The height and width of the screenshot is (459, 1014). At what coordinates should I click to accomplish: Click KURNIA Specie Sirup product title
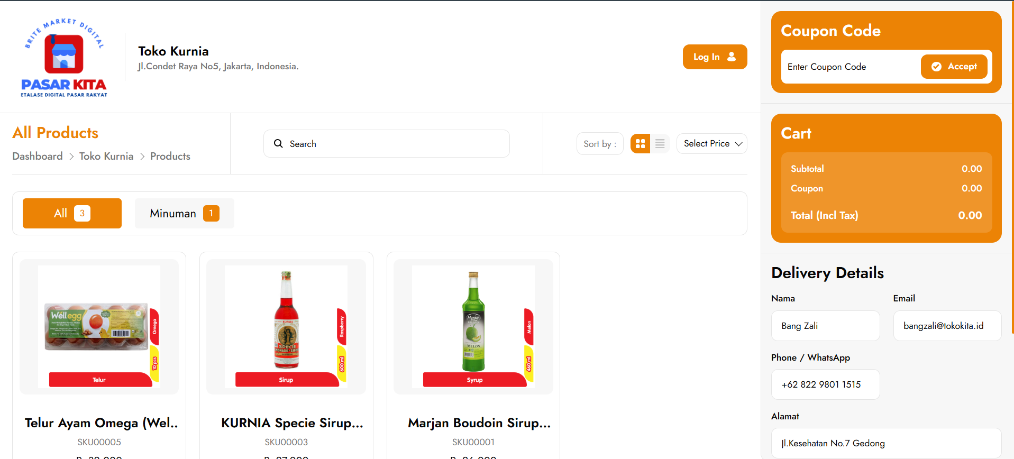point(292,423)
